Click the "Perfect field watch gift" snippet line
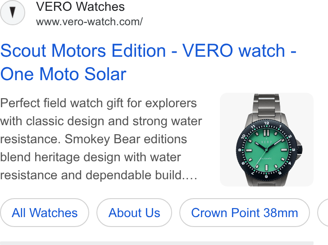Viewport: 328px width, 245px height. (99, 103)
